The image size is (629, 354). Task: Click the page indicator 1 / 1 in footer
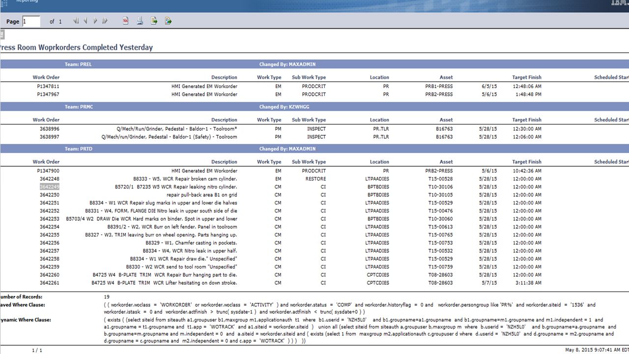37,350
